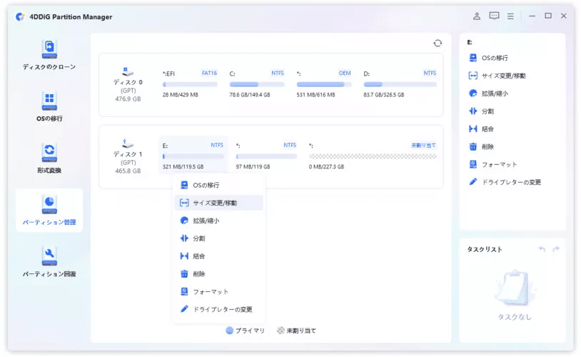Viewport: 581px width, 357px height.
Task: Select the unallocated 227.3 GB space bar
Action: click(373, 156)
